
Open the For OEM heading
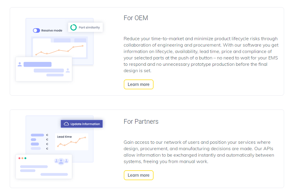pos(136,18)
